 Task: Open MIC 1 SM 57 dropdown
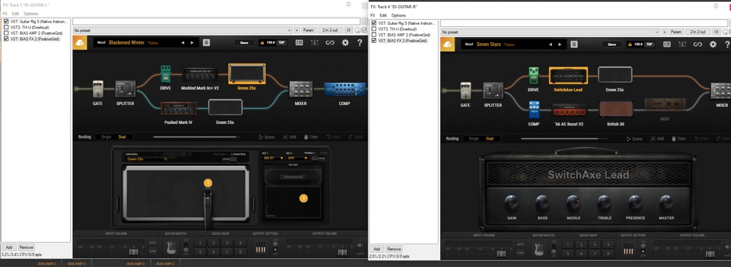[272, 158]
